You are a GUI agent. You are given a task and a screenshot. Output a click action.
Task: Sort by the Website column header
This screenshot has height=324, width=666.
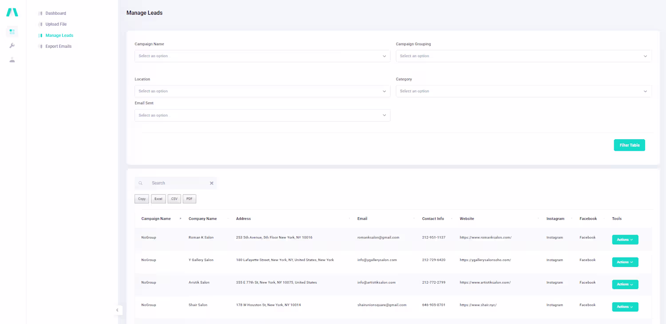467,219
